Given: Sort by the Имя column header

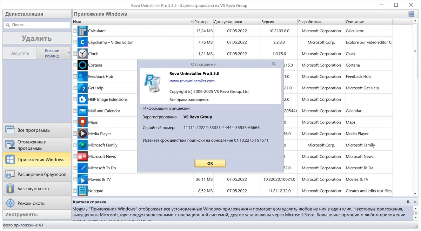Looking at the screenshot, I should 133,22.
